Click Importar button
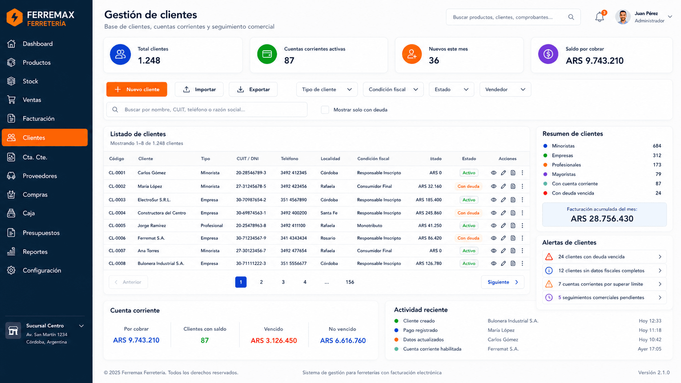The width and height of the screenshot is (681, 383). 199,90
